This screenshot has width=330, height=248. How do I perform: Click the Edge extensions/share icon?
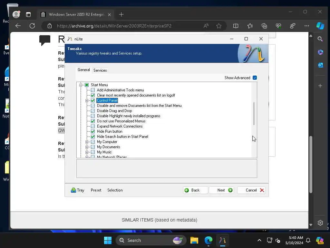(x=293, y=26)
